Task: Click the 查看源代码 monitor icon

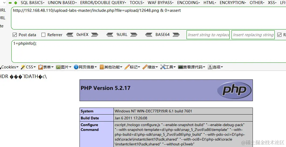Action: point(180,67)
